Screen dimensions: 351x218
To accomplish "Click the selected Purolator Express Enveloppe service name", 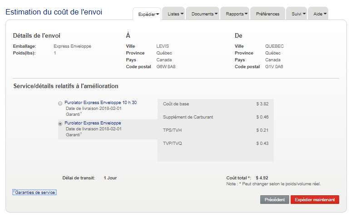I will pyautogui.click(x=93, y=123).
